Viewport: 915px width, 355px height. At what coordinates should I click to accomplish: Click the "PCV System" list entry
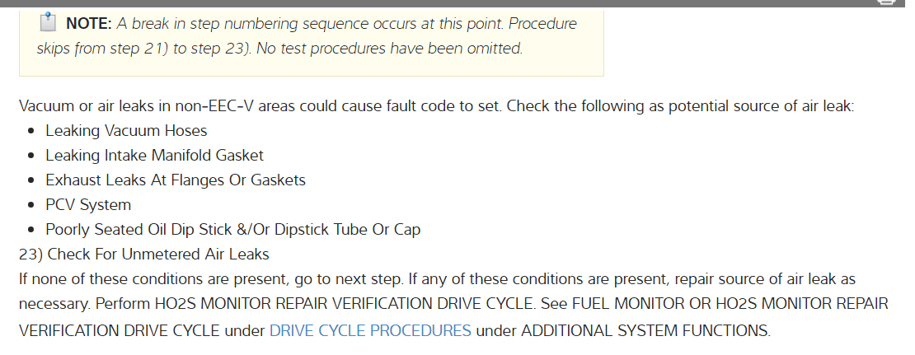point(88,204)
